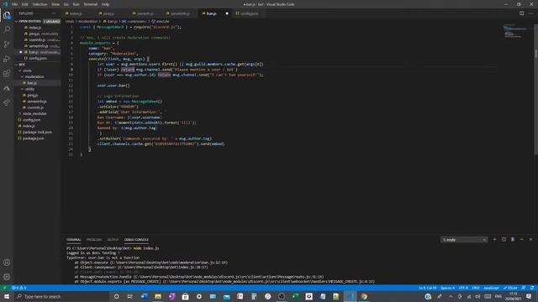538x302 pixels.
Task: Open the Microsoft Store from taskbar
Action: coord(185,296)
